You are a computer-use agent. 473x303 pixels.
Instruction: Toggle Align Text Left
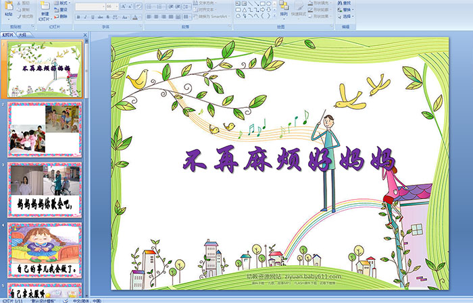coord(149,17)
